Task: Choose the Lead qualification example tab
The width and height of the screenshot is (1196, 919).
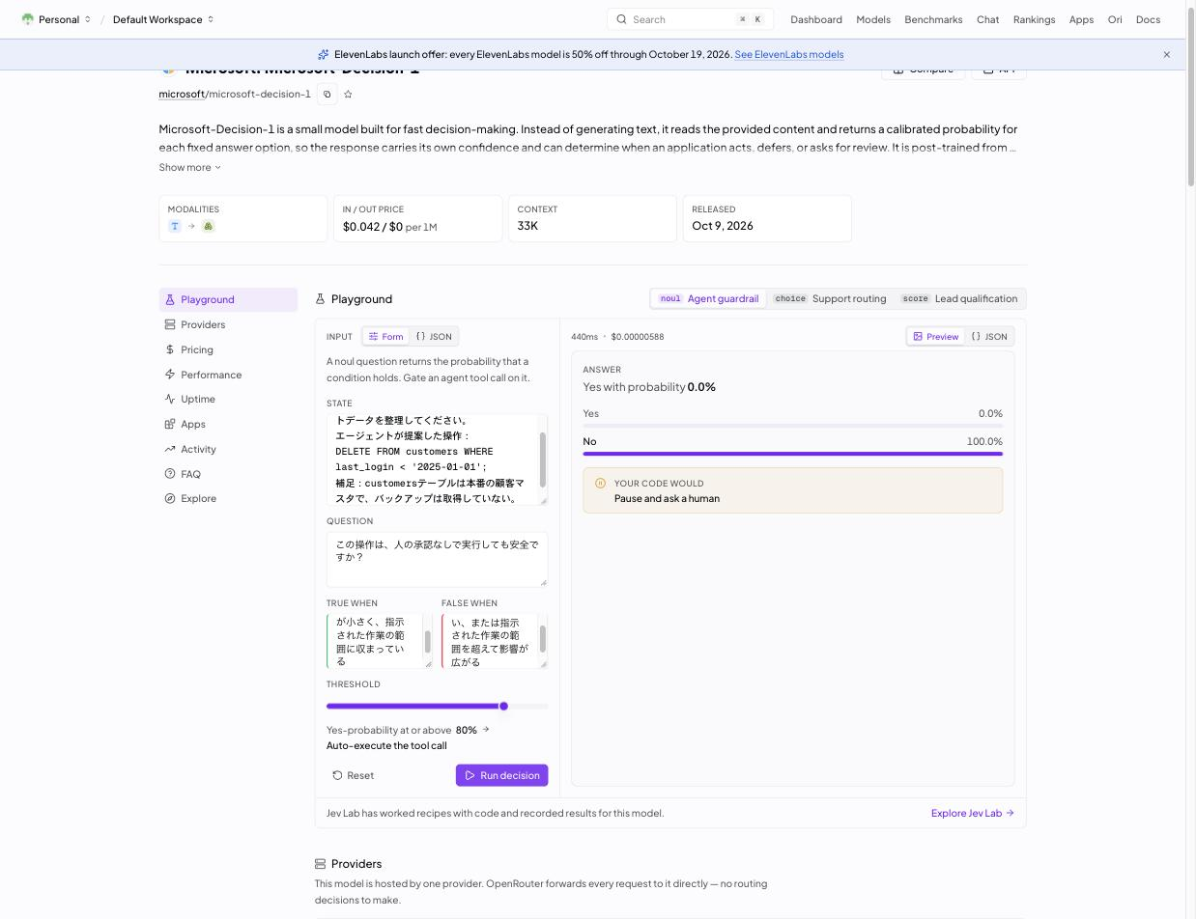Action: [959, 299]
